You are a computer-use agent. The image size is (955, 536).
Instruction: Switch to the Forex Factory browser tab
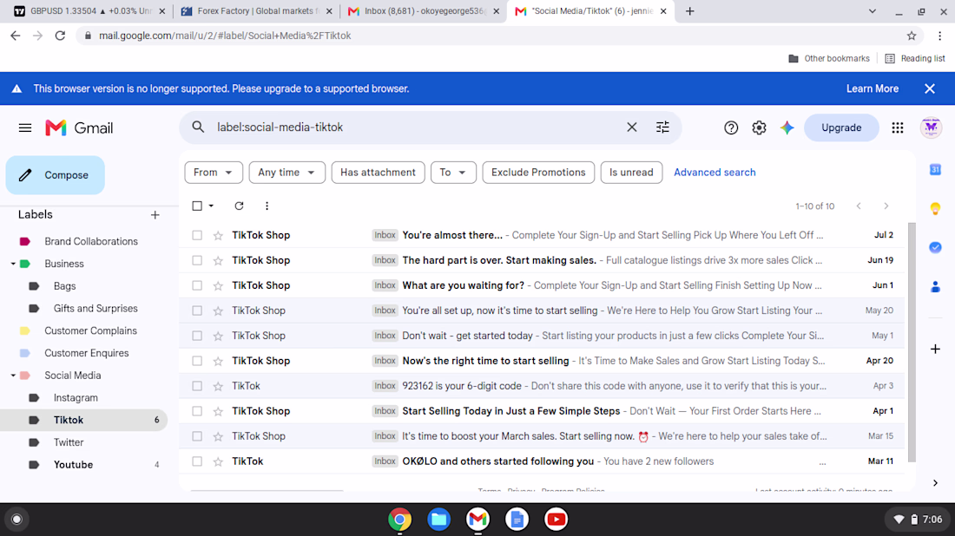[256, 11]
